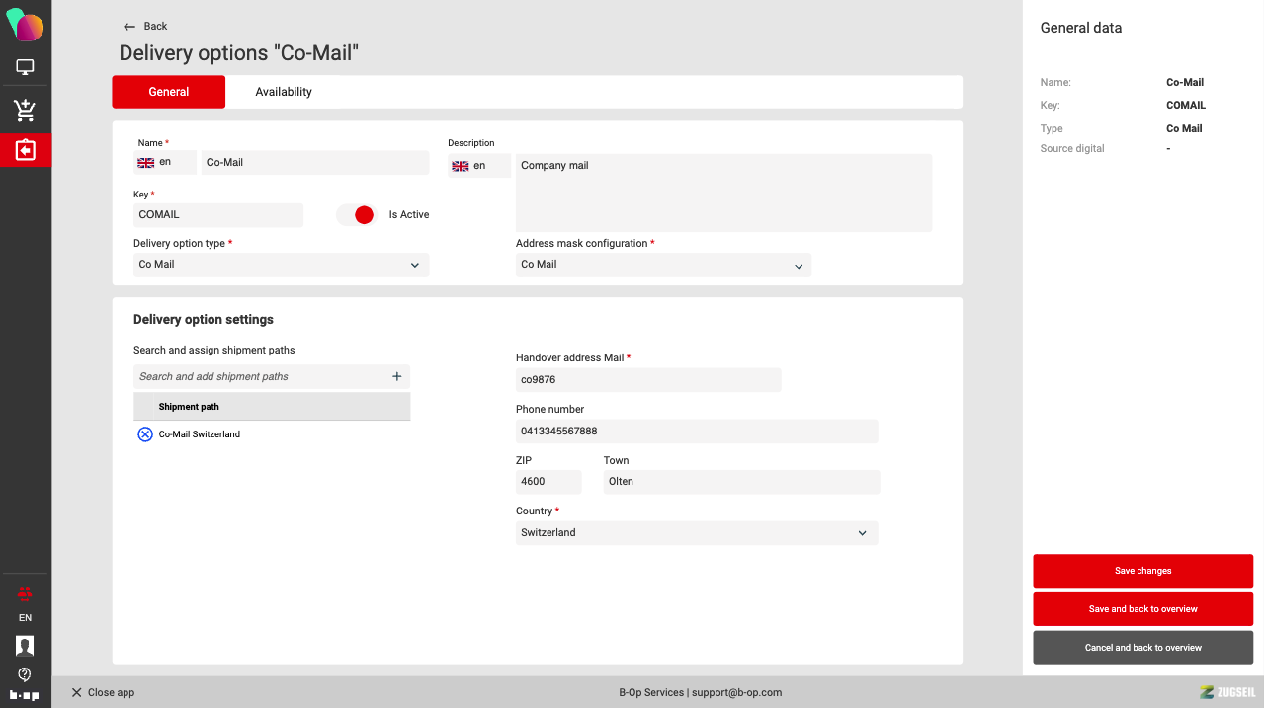Click the red clipboard sidebar icon
Viewport: 1264px width, 708px height.
[x=25, y=150]
